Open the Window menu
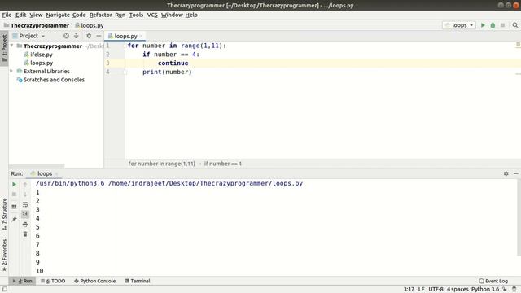 tap(172, 15)
